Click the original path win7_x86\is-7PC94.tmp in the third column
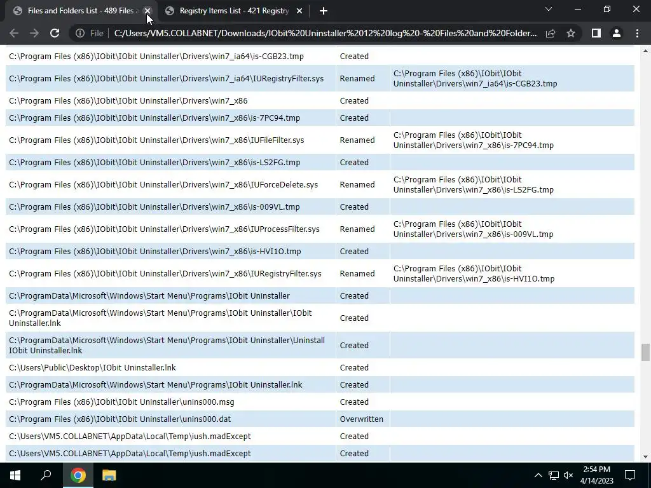This screenshot has width=651, height=488. coord(473,140)
